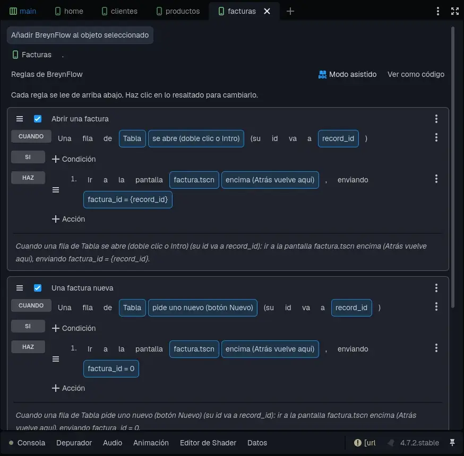Image resolution: width=464 pixels, height=456 pixels.
Task: Open the Depurador bottom panel
Action: (x=74, y=443)
